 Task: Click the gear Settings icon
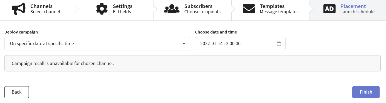pyautogui.click(x=102, y=9)
